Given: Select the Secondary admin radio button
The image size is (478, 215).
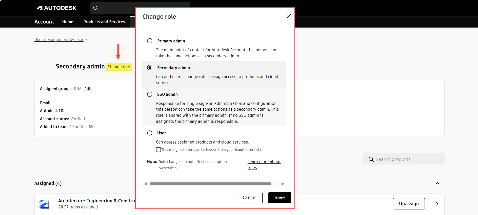Looking at the screenshot, I should pos(150,68).
